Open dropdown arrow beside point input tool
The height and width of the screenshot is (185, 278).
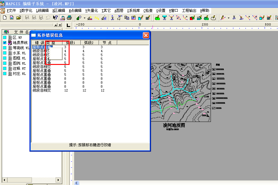[x=84, y=18]
